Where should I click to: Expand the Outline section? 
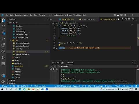click(x=12, y=80)
